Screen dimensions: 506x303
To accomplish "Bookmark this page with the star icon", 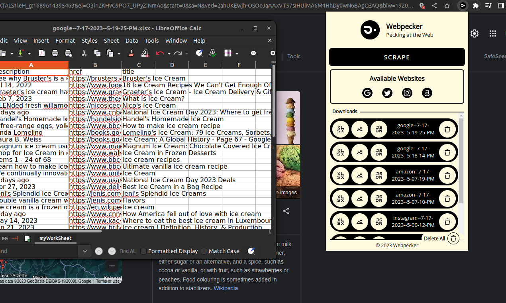I will coord(447,6).
